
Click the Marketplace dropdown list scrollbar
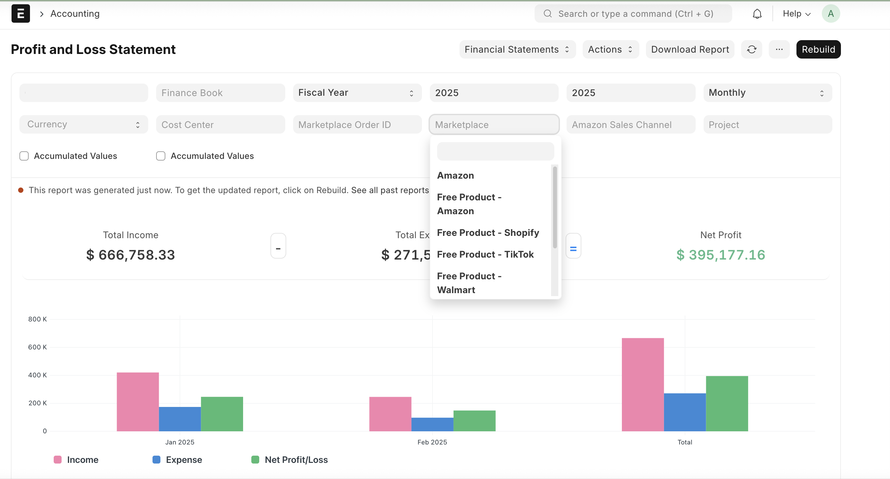(x=555, y=207)
